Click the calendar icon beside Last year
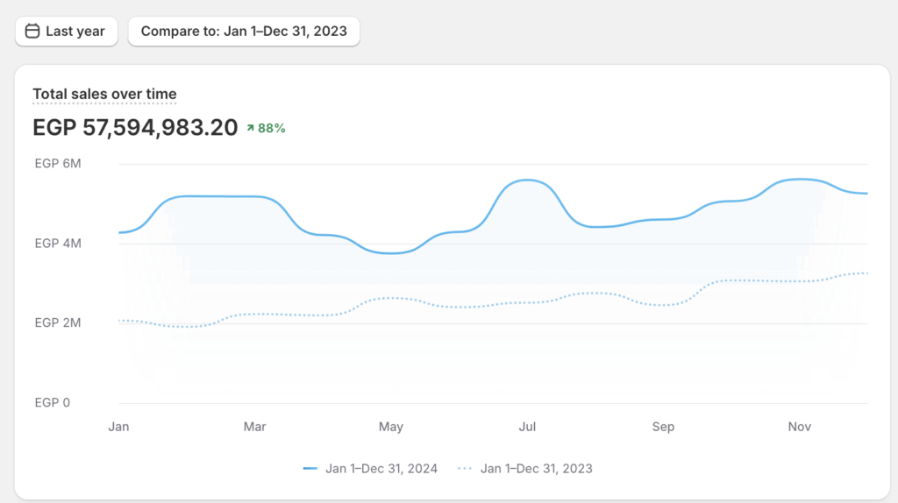Viewport: 898px width, 503px height. click(x=32, y=32)
